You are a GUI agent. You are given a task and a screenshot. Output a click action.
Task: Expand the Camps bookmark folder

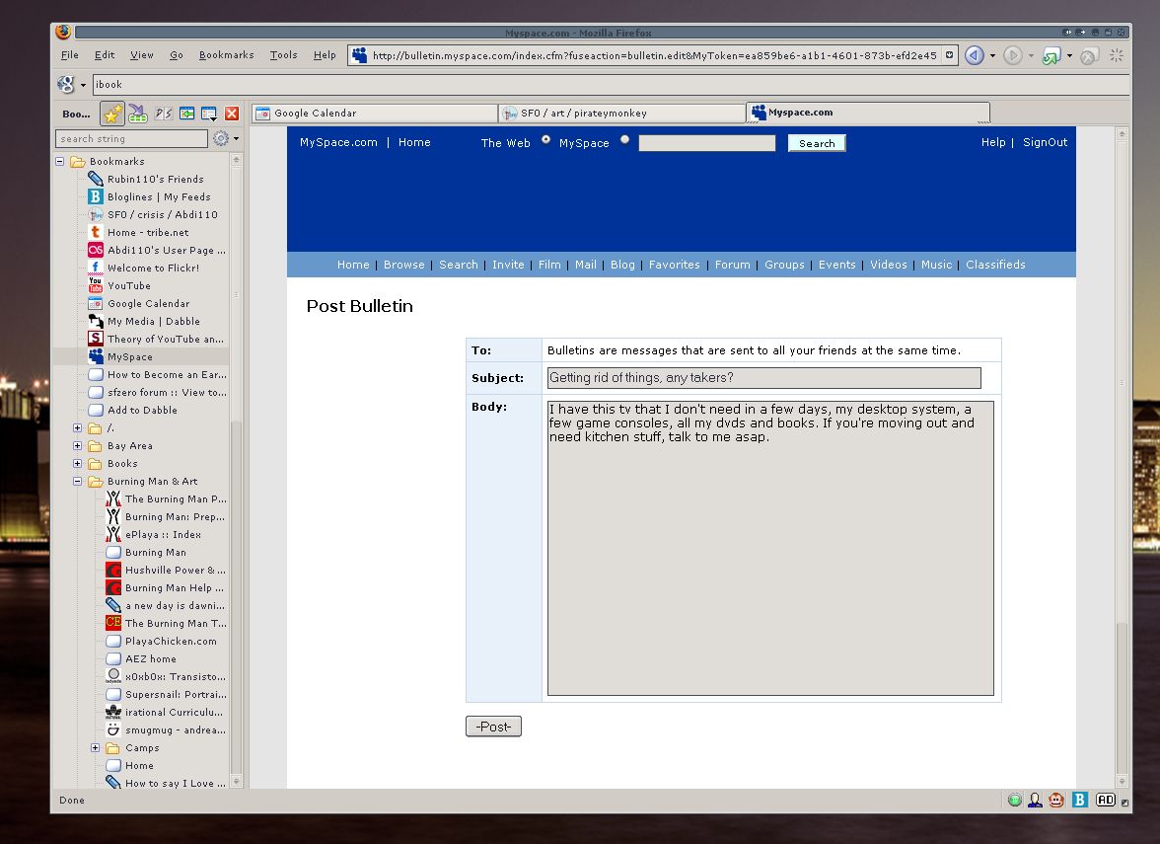[x=96, y=748]
